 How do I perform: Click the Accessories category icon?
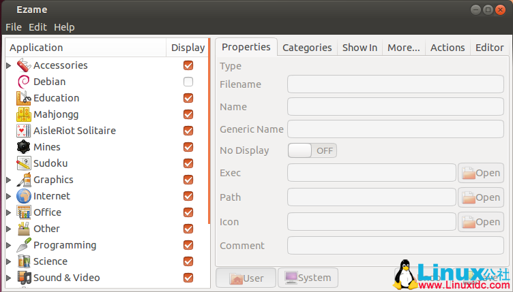tap(23, 65)
